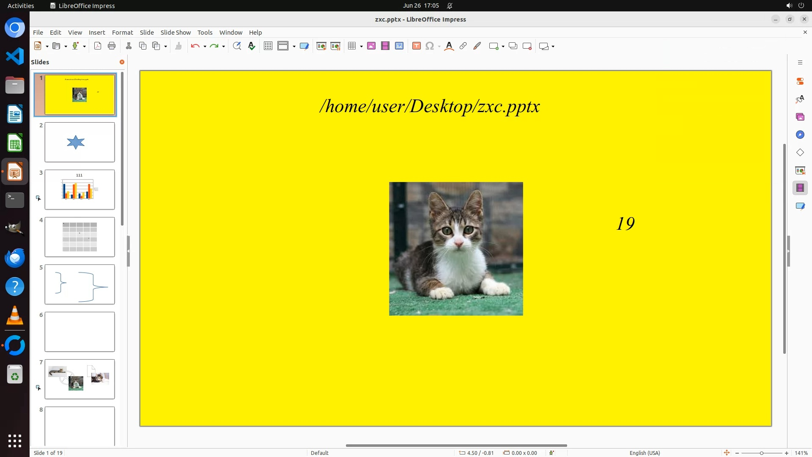812x457 pixels.
Task: Toggle the Master Slide view icon
Action: pos(304,46)
